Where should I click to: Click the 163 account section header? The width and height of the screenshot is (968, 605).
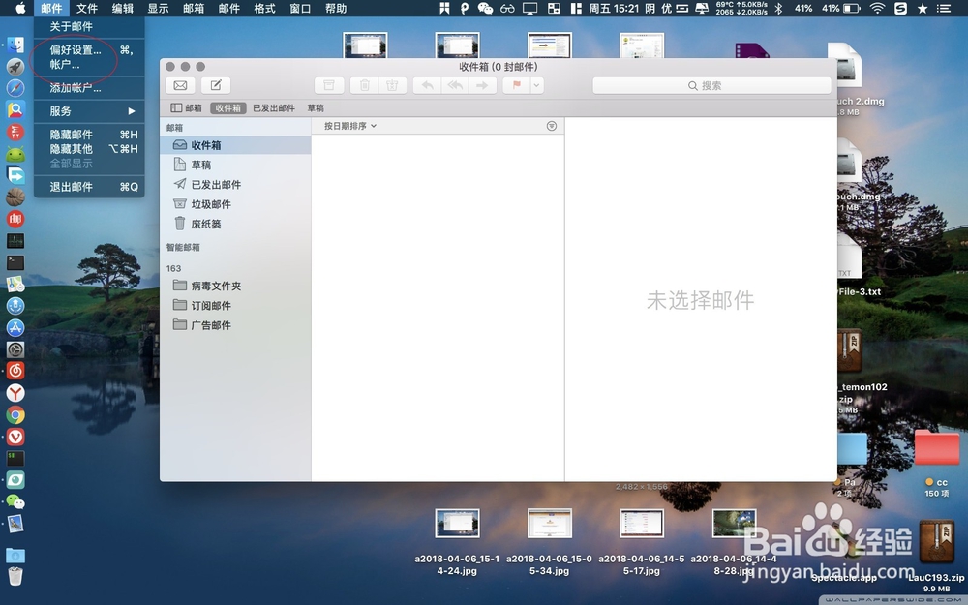pyautogui.click(x=173, y=268)
